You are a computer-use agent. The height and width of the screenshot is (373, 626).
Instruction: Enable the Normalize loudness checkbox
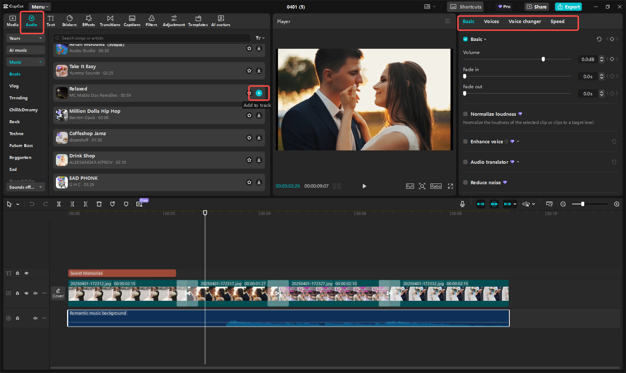click(x=465, y=114)
